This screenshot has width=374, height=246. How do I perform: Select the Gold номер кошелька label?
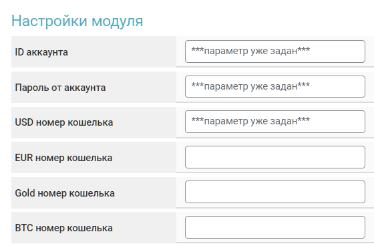pos(65,193)
